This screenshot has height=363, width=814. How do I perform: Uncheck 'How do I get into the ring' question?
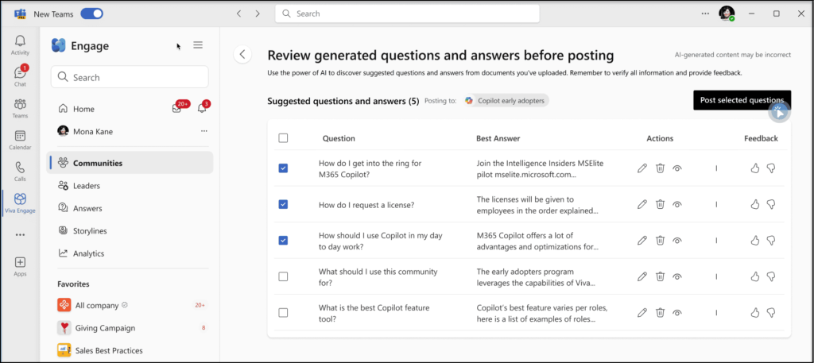click(x=283, y=168)
